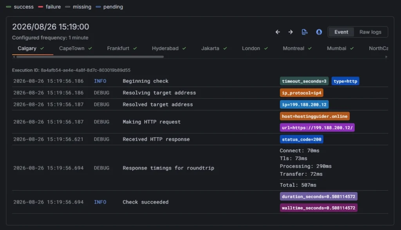Open the partially visible NorthCa tab
This screenshot has width=401, height=230.
[x=378, y=48]
